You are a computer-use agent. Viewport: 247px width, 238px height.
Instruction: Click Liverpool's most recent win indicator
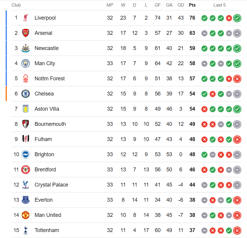tap(237, 18)
